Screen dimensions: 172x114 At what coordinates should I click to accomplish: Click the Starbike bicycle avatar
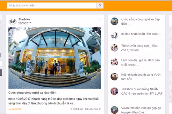pos(12,21)
